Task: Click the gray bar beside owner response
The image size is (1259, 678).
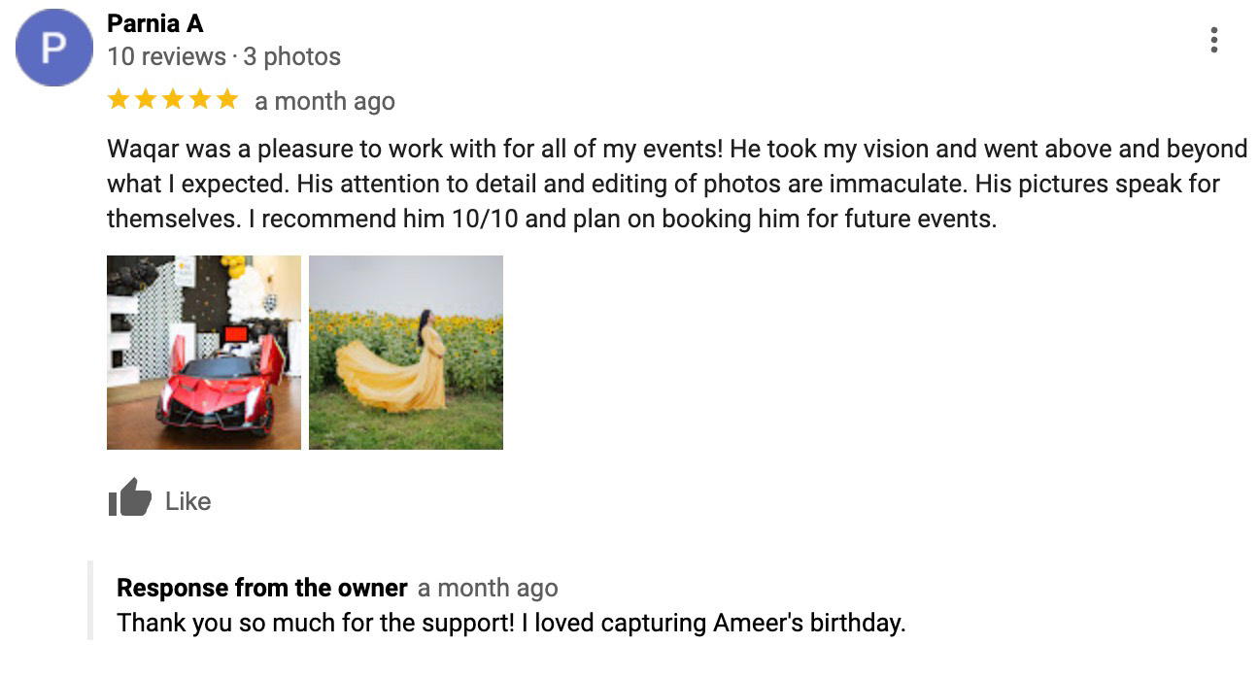Action: (x=90, y=600)
